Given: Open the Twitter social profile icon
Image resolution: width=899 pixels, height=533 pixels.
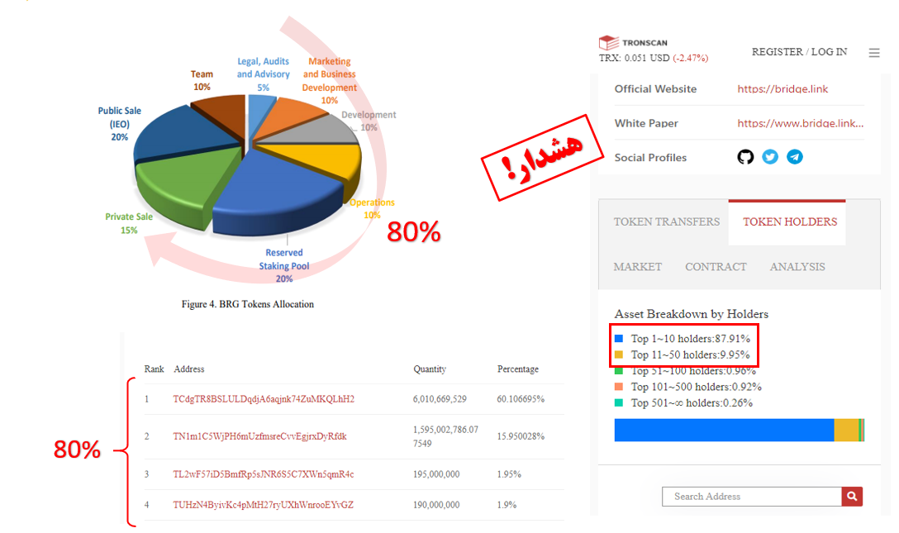Looking at the screenshot, I should pyautogui.click(x=770, y=157).
